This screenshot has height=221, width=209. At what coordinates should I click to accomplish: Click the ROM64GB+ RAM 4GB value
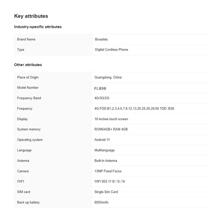[x=111, y=129]
